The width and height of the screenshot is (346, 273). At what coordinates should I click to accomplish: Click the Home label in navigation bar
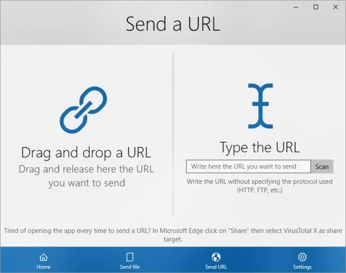click(43, 267)
